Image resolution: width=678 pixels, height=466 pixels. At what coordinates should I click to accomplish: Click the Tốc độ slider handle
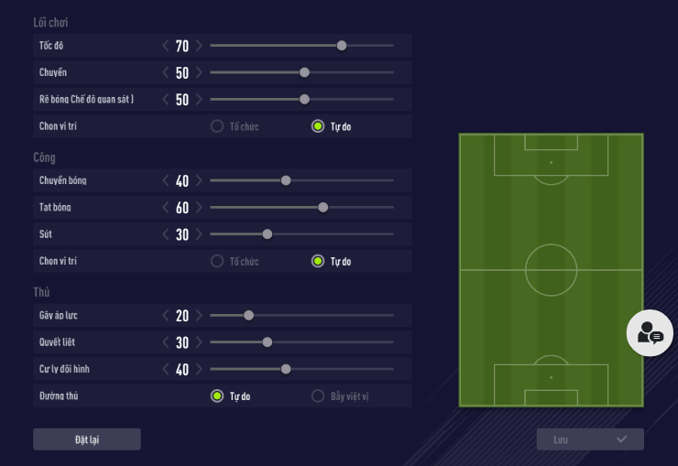pos(342,46)
